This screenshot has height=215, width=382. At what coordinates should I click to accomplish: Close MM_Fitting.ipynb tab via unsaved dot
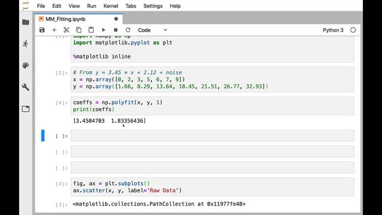[x=116, y=19]
